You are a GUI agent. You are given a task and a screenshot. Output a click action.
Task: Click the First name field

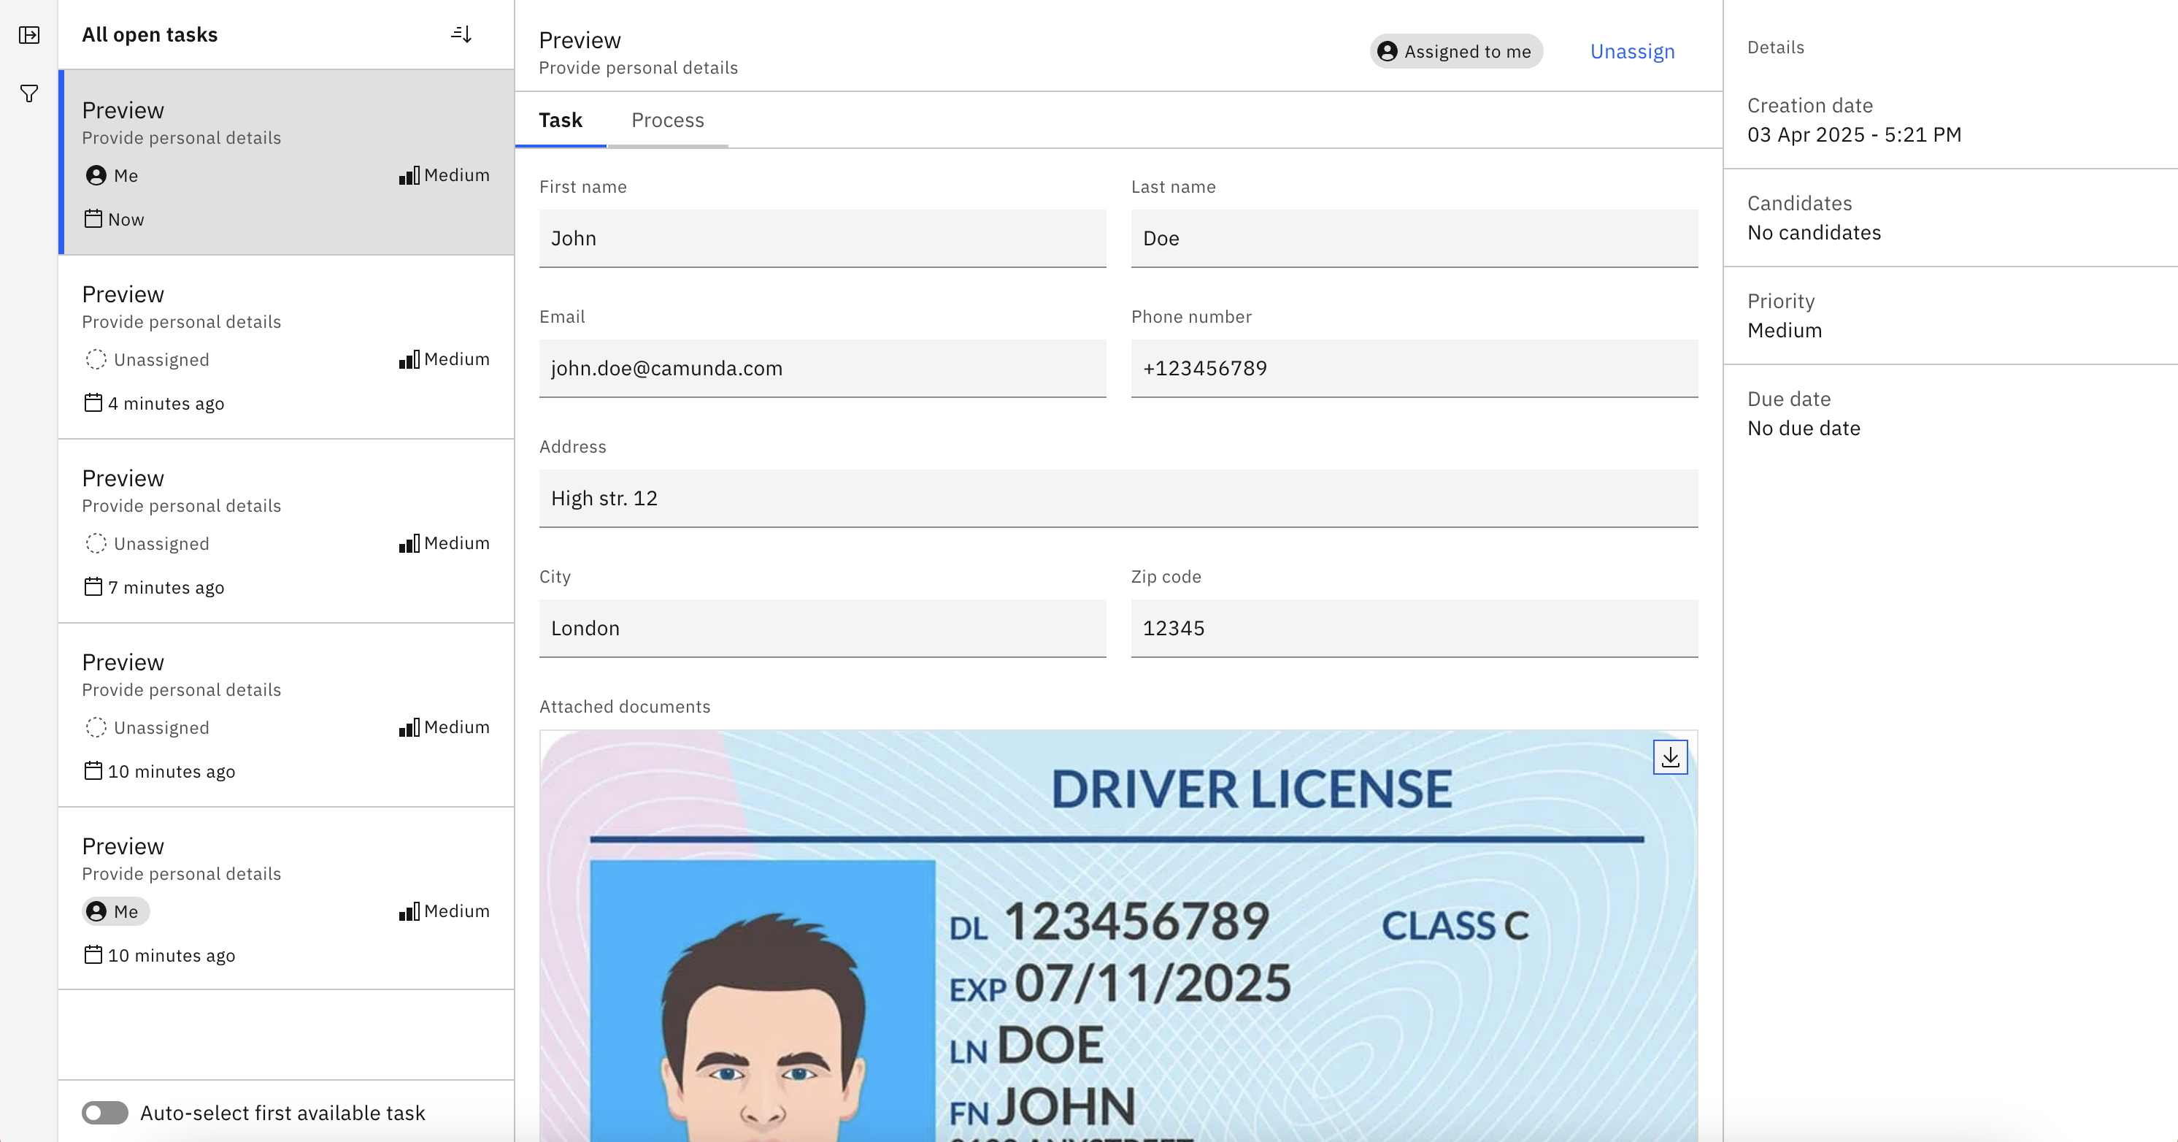(822, 239)
